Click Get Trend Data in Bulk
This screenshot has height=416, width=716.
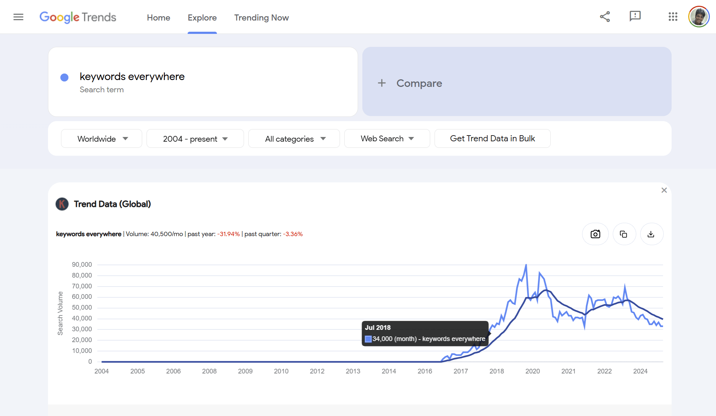tap(493, 139)
